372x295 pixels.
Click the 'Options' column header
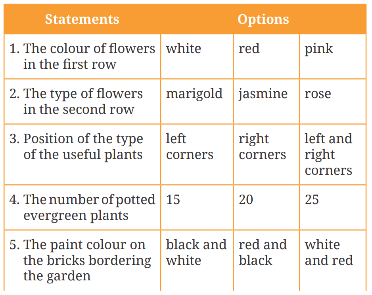click(x=263, y=19)
